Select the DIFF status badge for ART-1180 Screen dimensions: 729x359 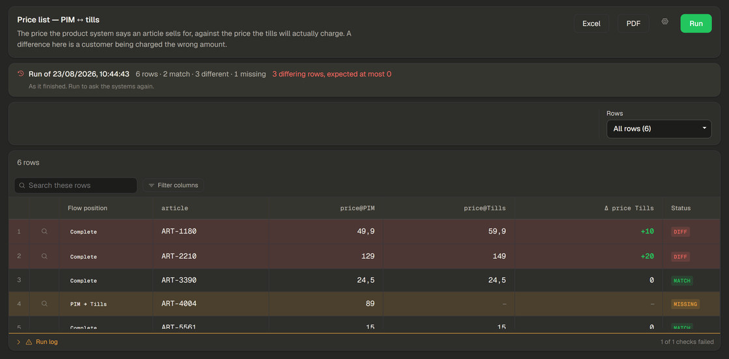point(680,232)
